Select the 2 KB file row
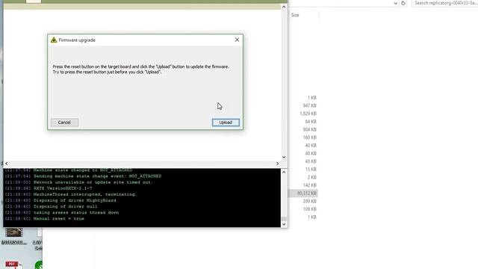Screen dimensions: 478x269 coord(311,177)
